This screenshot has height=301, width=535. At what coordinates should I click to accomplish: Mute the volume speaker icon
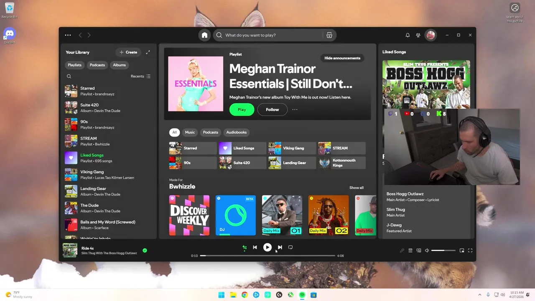(427, 250)
